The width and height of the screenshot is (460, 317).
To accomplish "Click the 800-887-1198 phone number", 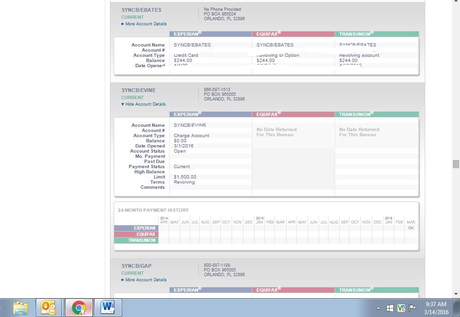I will tap(217, 265).
